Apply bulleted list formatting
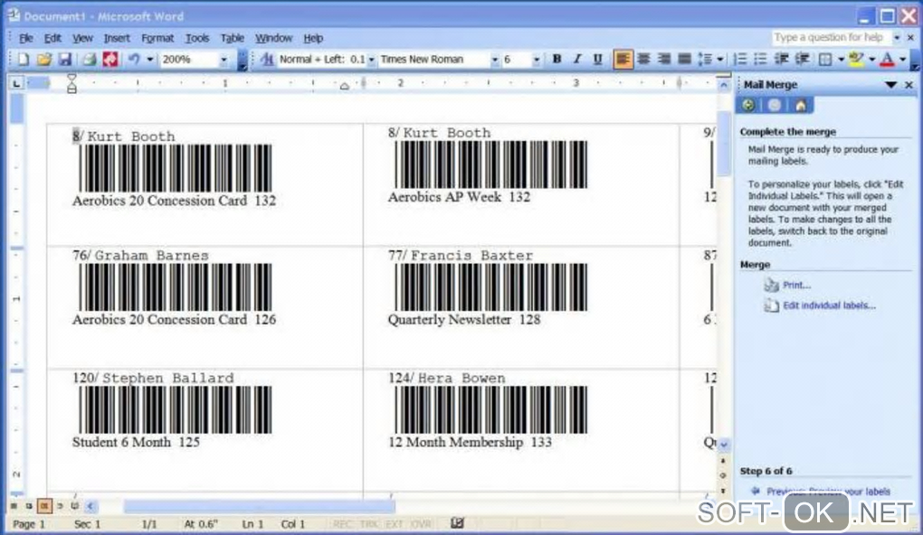The height and width of the screenshot is (535, 923). [x=760, y=60]
